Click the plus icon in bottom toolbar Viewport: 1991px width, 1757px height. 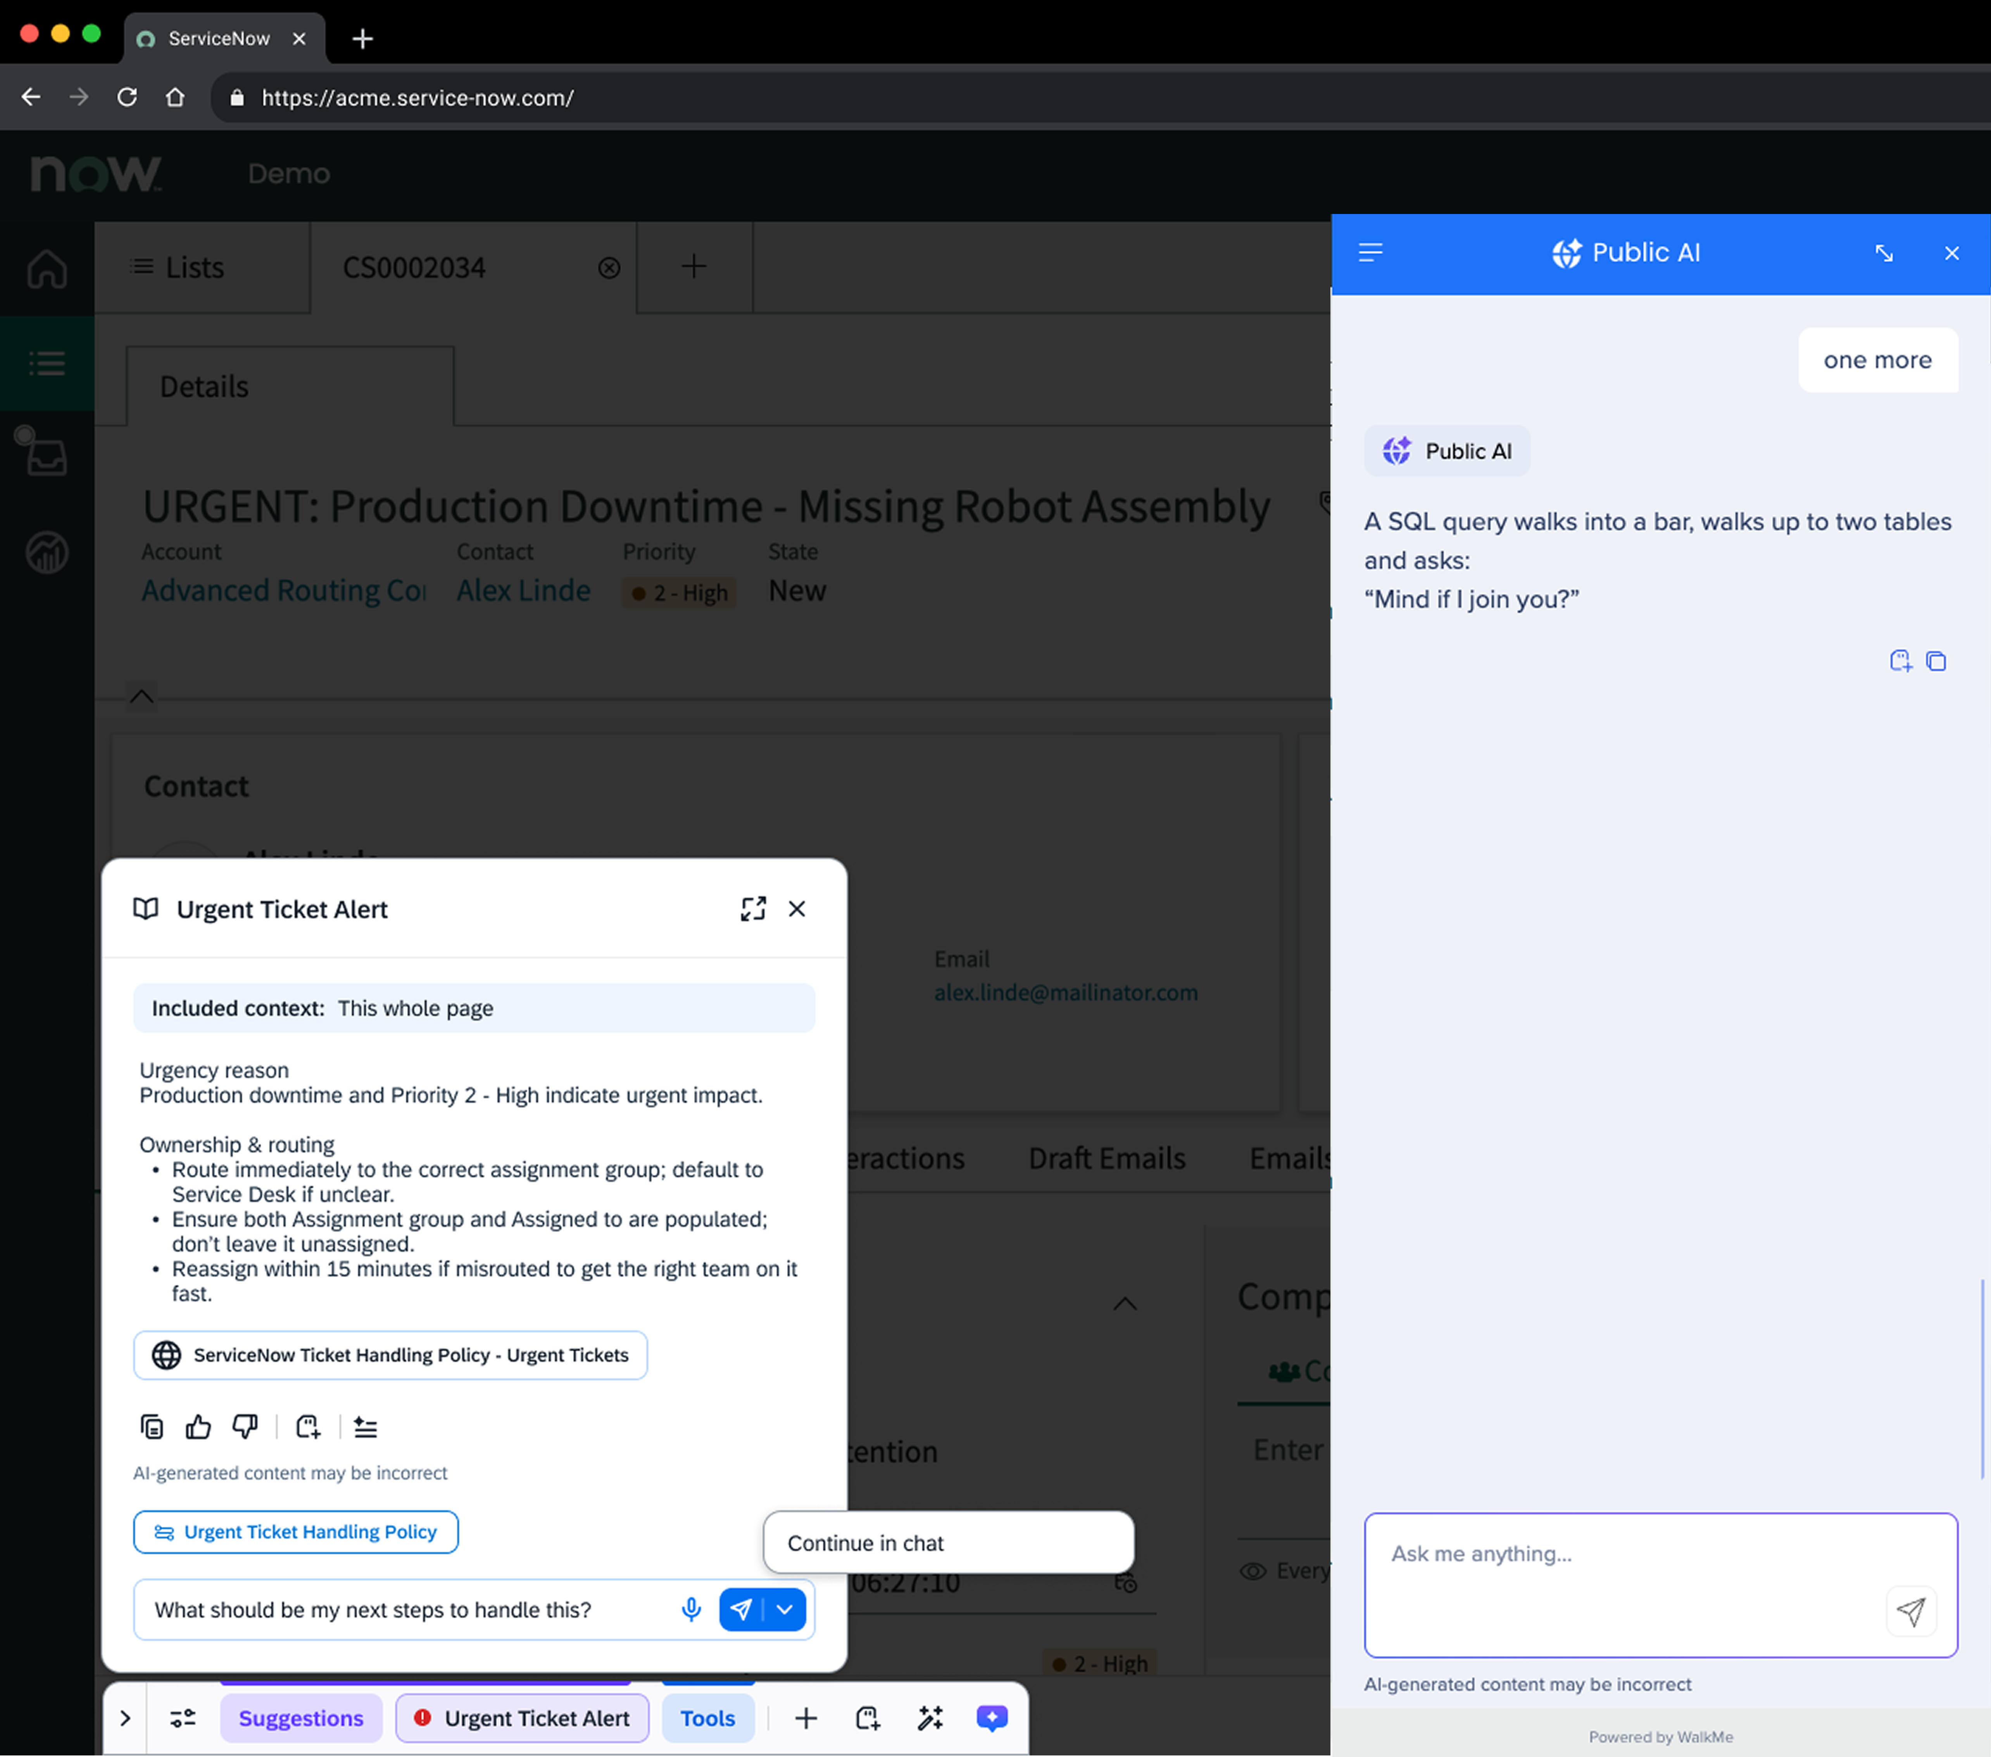(806, 1718)
